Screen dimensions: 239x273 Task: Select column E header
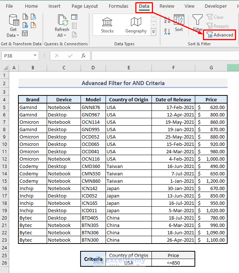tap(129, 68)
